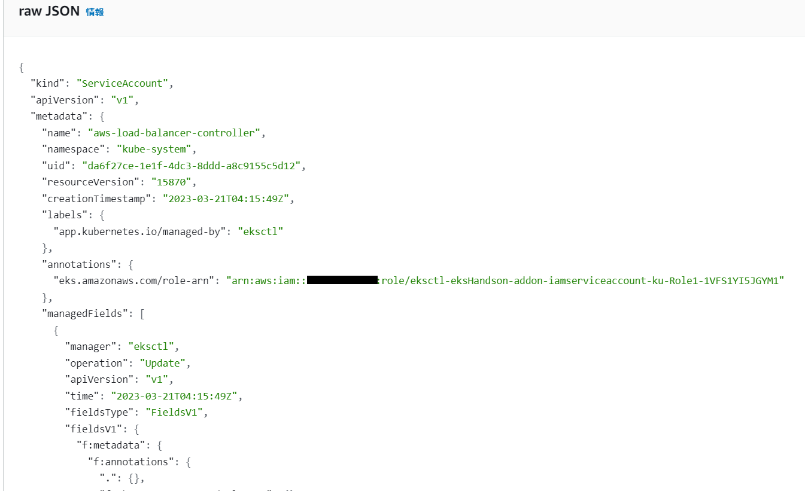The width and height of the screenshot is (808, 491).
Task: Click the "labels" key
Action: tap(65, 215)
